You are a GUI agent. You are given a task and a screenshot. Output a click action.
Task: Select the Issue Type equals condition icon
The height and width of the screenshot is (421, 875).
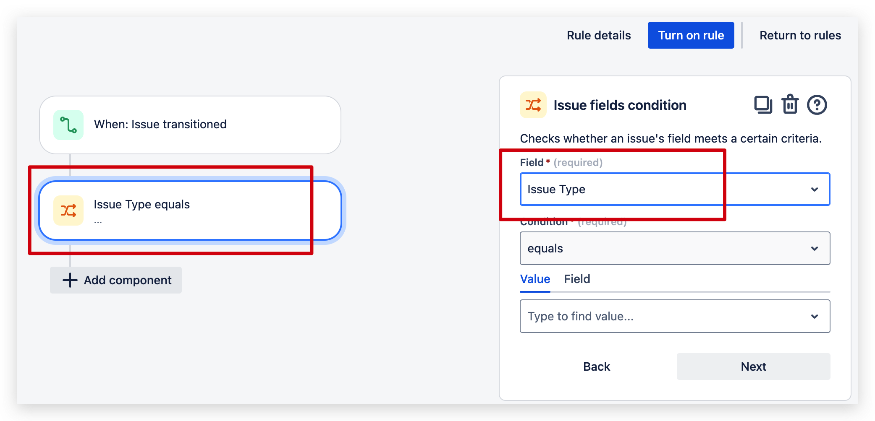[x=68, y=210]
